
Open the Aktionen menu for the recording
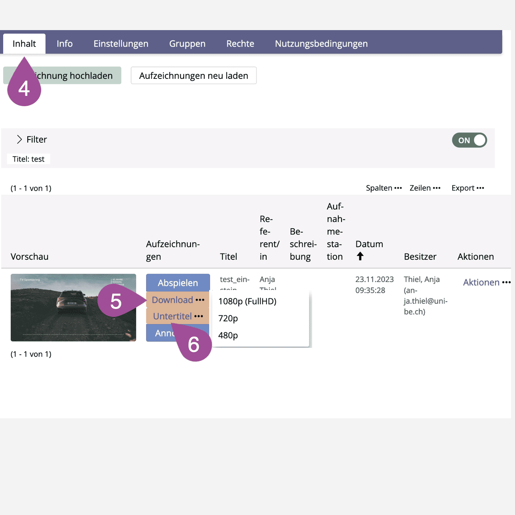click(x=486, y=282)
